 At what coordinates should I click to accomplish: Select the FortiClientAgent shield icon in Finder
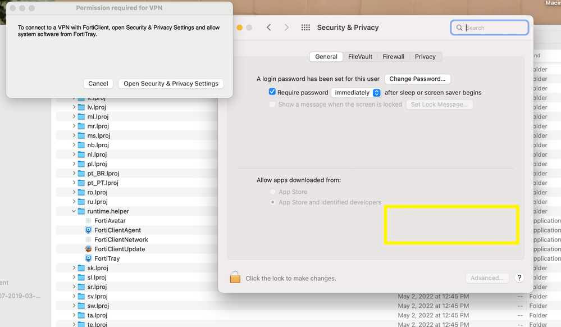coord(88,230)
